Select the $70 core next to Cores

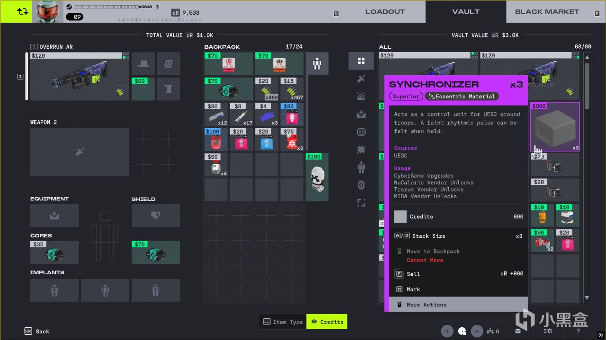pos(156,252)
